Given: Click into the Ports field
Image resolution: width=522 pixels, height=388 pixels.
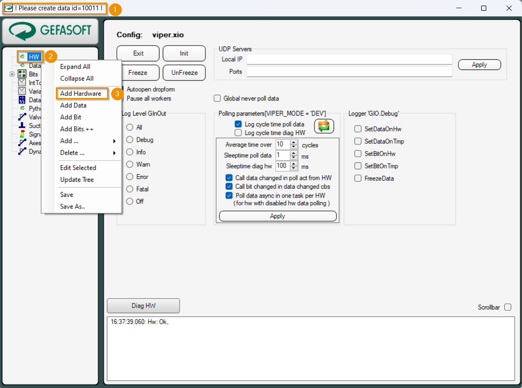Looking at the screenshot, I should click(349, 72).
